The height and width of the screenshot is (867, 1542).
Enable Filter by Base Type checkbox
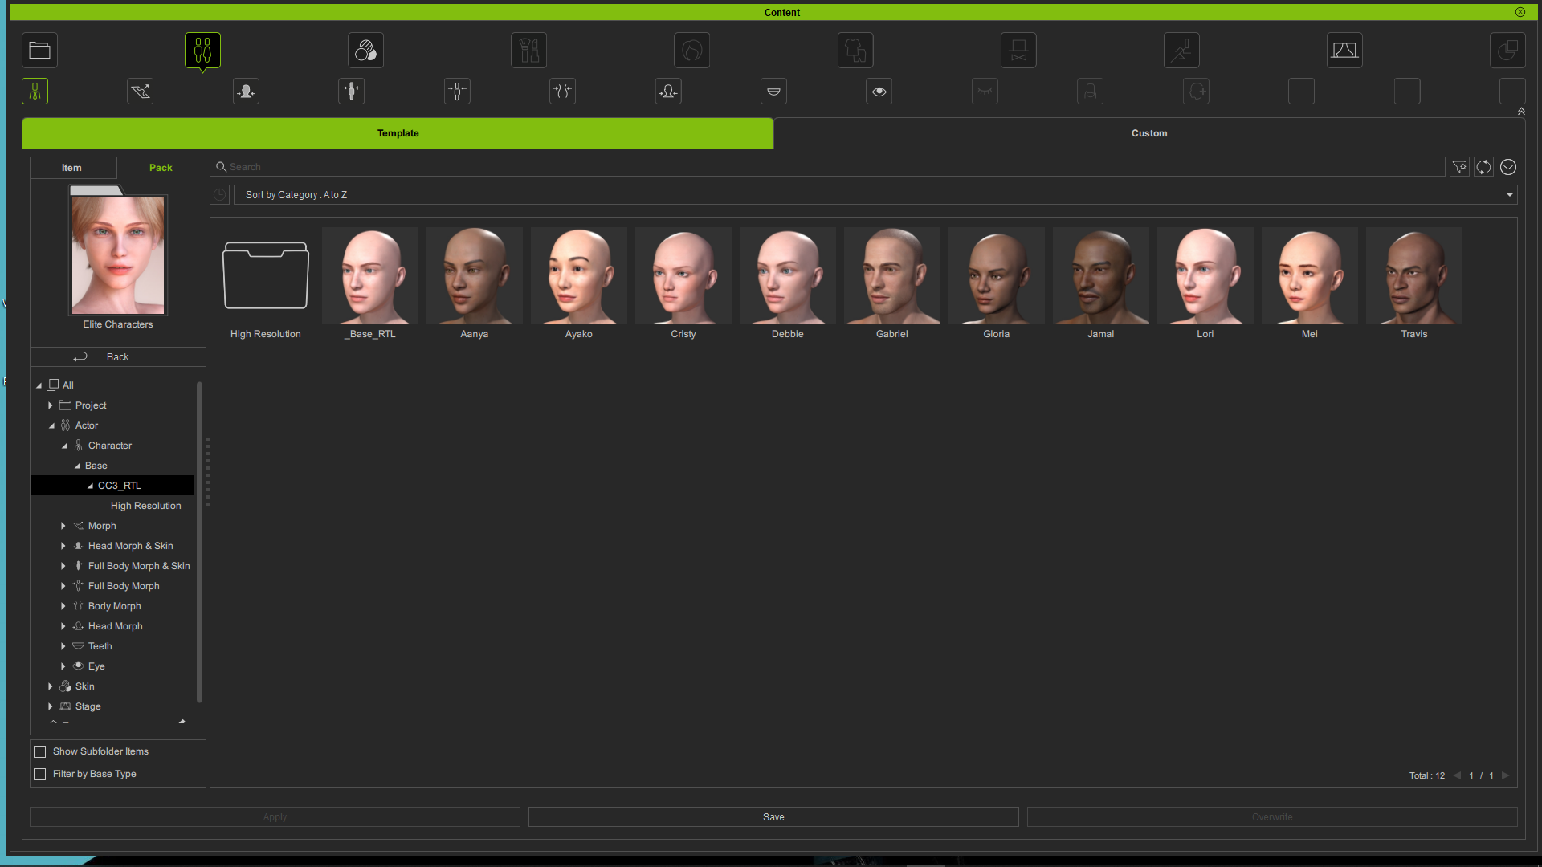pyautogui.click(x=40, y=775)
